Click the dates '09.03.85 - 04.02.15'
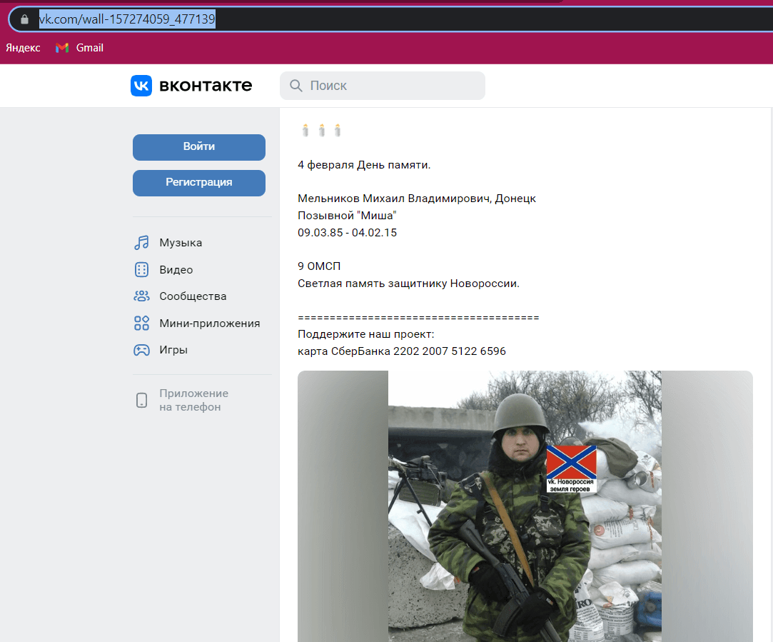This screenshot has height=642, width=773. (347, 233)
